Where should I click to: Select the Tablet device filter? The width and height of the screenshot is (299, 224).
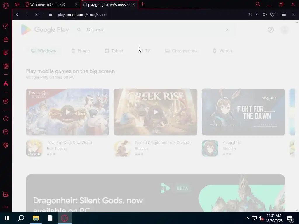point(114,51)
